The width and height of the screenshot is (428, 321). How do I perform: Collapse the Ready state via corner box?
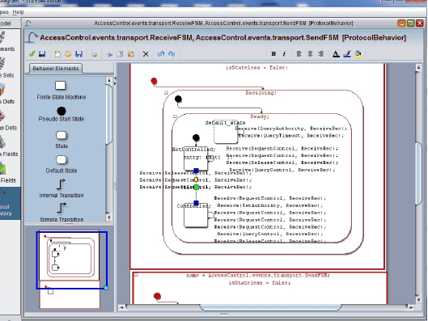coord(175,116)
